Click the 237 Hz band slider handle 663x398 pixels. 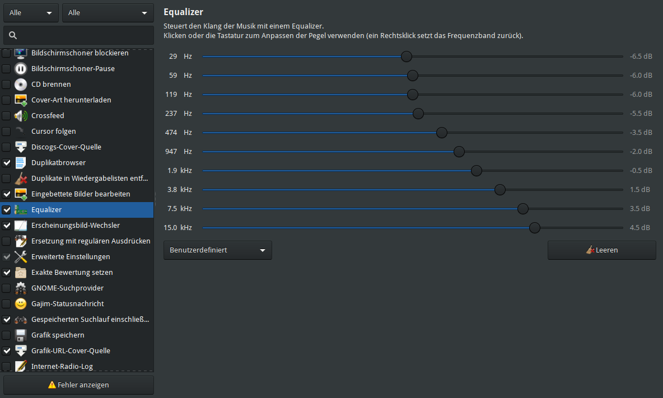[418, 113]
